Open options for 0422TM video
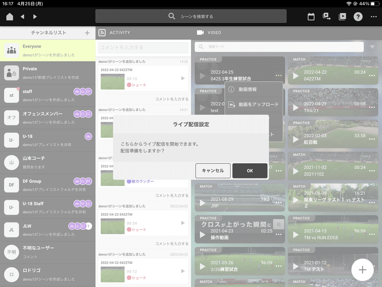 click(x=372, y=76)
